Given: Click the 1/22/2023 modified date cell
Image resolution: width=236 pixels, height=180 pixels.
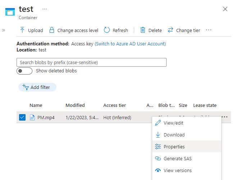Looking at the screenshot, I should point(82,117).
